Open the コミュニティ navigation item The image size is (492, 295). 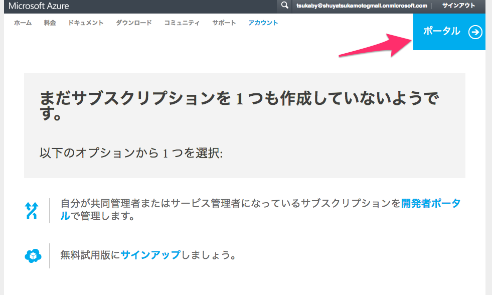tap(182, 23)
